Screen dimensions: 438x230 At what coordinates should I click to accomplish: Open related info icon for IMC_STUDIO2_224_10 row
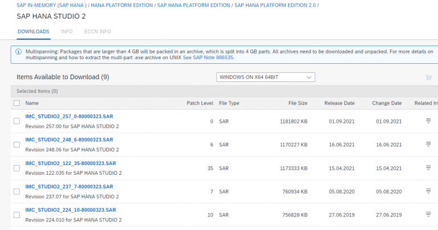pyautogui.click(x=428, y=215)
